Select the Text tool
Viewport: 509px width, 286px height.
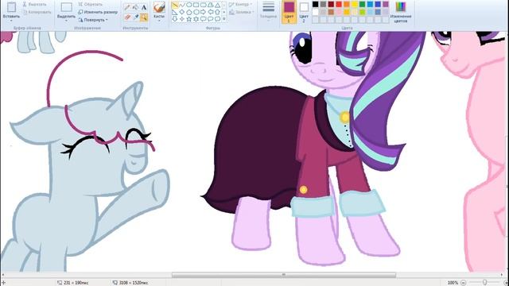pyautogui.click(x=143, y=7)
